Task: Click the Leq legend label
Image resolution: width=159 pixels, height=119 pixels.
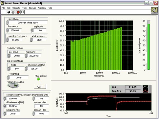Action: (x=114, y=87)
